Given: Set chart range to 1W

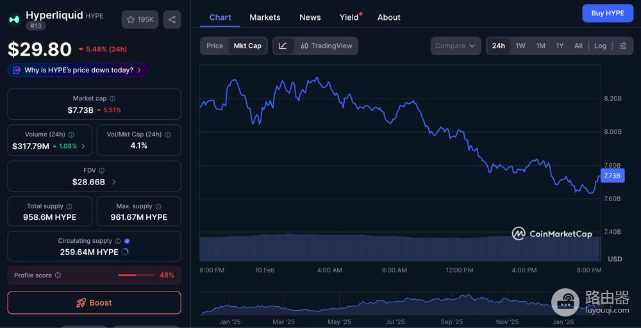Looking at the screenshot, I should click(x=520, y=45).
